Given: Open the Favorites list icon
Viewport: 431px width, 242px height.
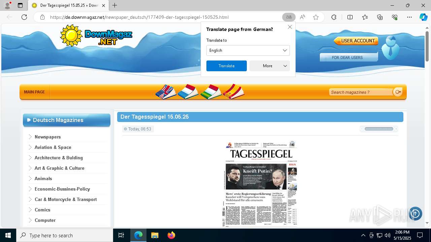Looking at the screenshot, I should coord(365,17).
